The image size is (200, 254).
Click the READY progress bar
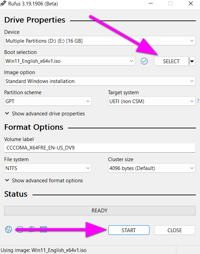(100, 210)
